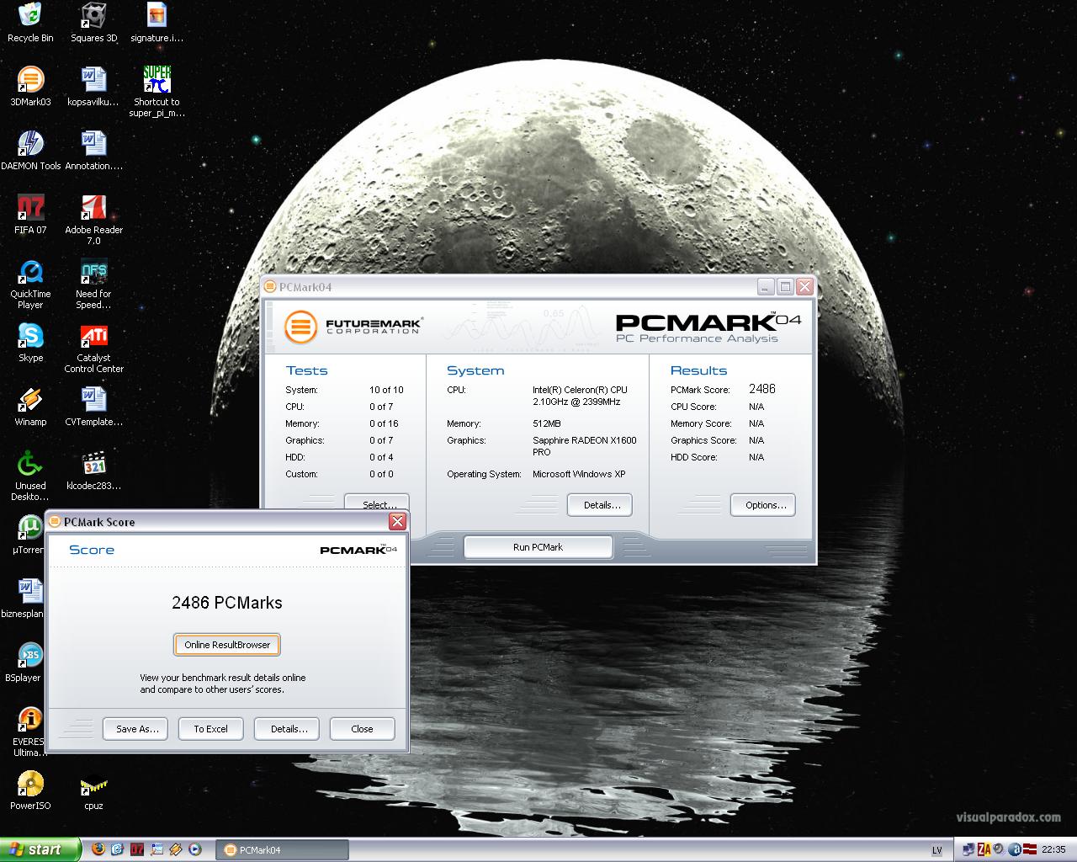Click the Futuremark Corporation logo
The image size is (1077, 862).
tap(353, 327)
